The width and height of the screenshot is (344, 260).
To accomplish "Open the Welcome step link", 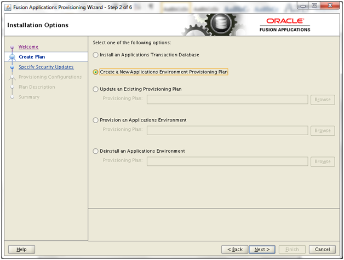I will click(28, 47).
